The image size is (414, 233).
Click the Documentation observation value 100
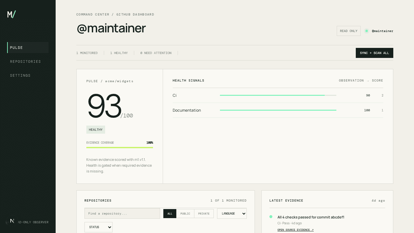pos(367,110)
